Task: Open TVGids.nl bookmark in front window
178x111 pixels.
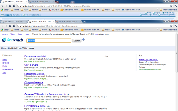Action: coord(54,30)
